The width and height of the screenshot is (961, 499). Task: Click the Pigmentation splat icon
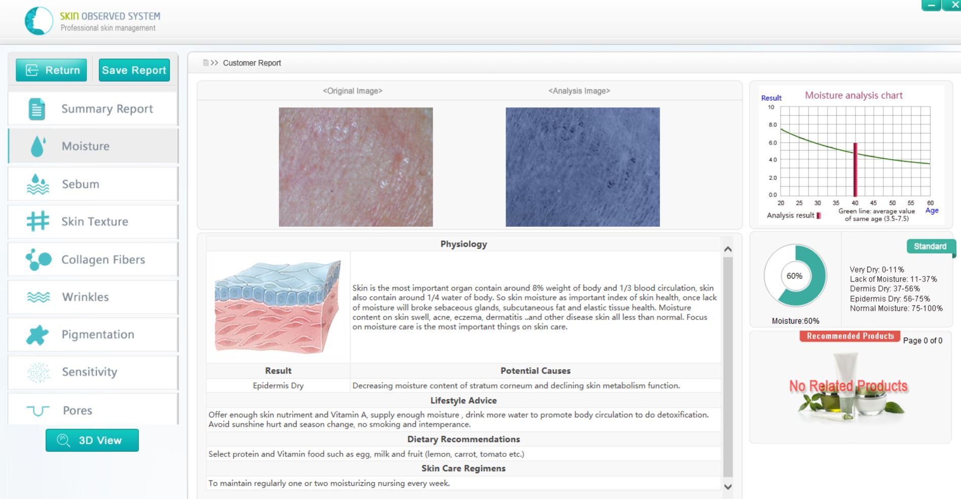[38, 335]
